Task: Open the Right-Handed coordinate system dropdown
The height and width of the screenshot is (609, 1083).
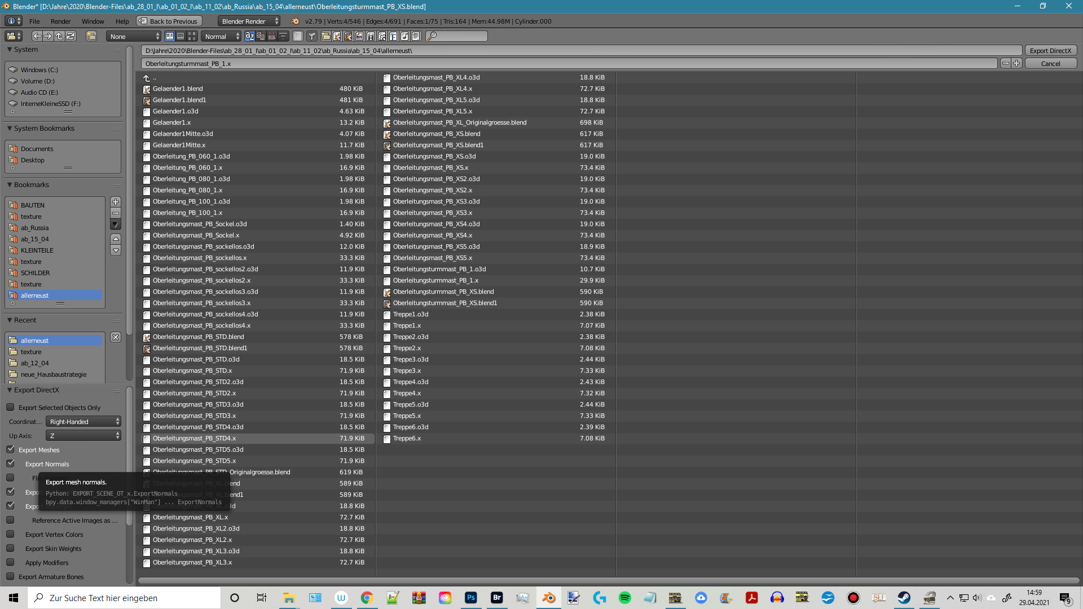Action: click(x=83, y=422)
